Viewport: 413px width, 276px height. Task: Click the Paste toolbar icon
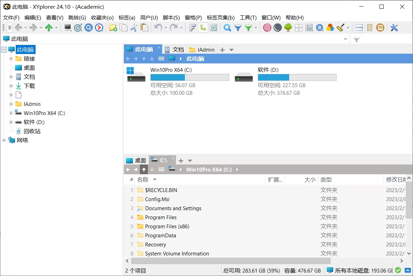144,28
